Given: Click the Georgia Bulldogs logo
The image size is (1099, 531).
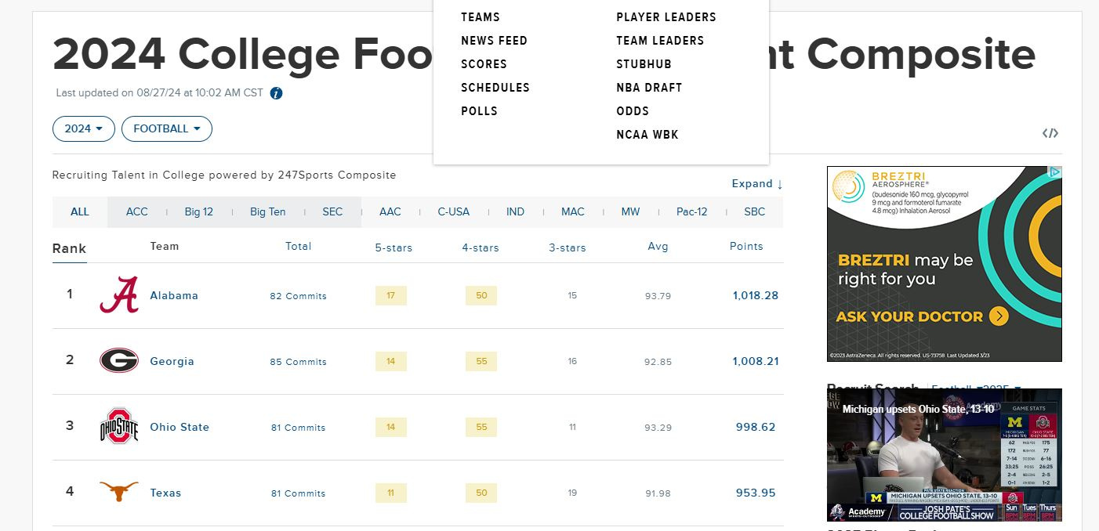Looking at the screenshot, I should point(118,360).
